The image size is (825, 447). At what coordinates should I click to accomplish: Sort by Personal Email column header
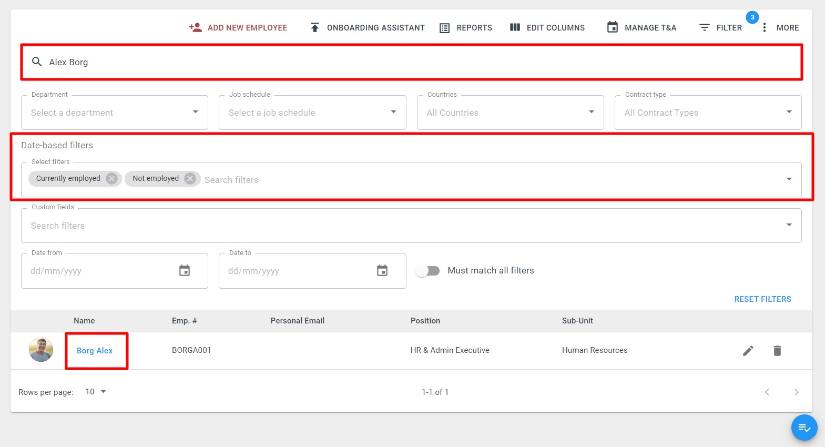298,321
